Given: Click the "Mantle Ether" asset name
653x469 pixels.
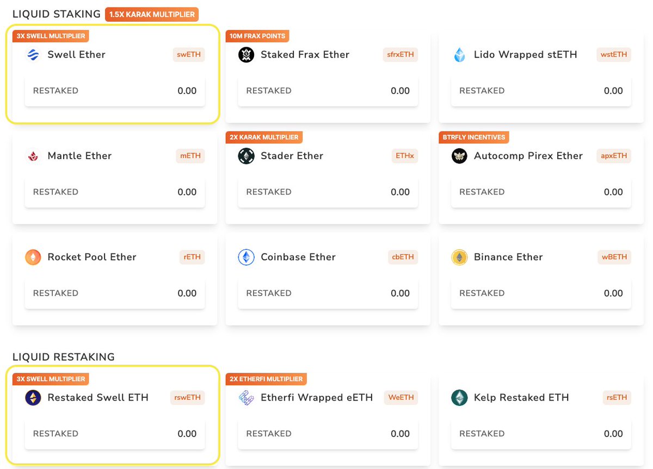Looking at the screenshot, I should (x=79, y=155).
